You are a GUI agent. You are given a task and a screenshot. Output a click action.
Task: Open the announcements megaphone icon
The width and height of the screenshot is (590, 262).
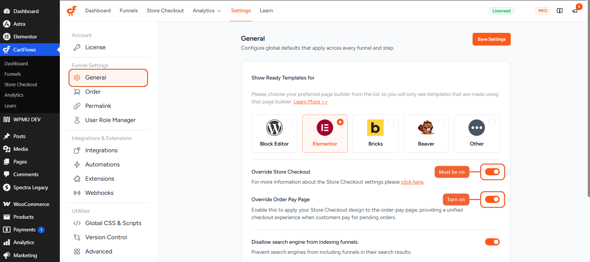[x=575, y=11]
